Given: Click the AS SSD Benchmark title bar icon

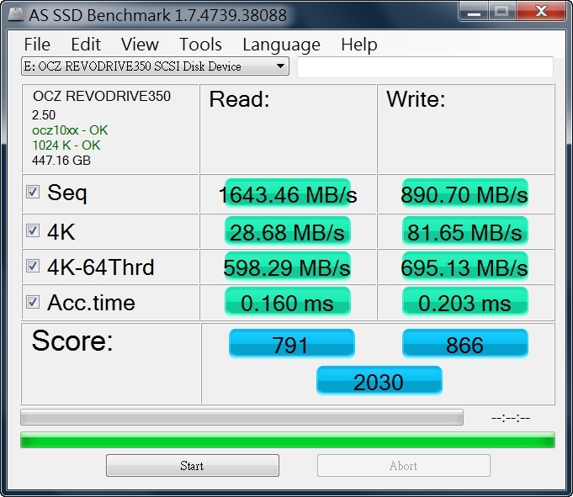Looking at the screenshot, I should click(16, 14).
